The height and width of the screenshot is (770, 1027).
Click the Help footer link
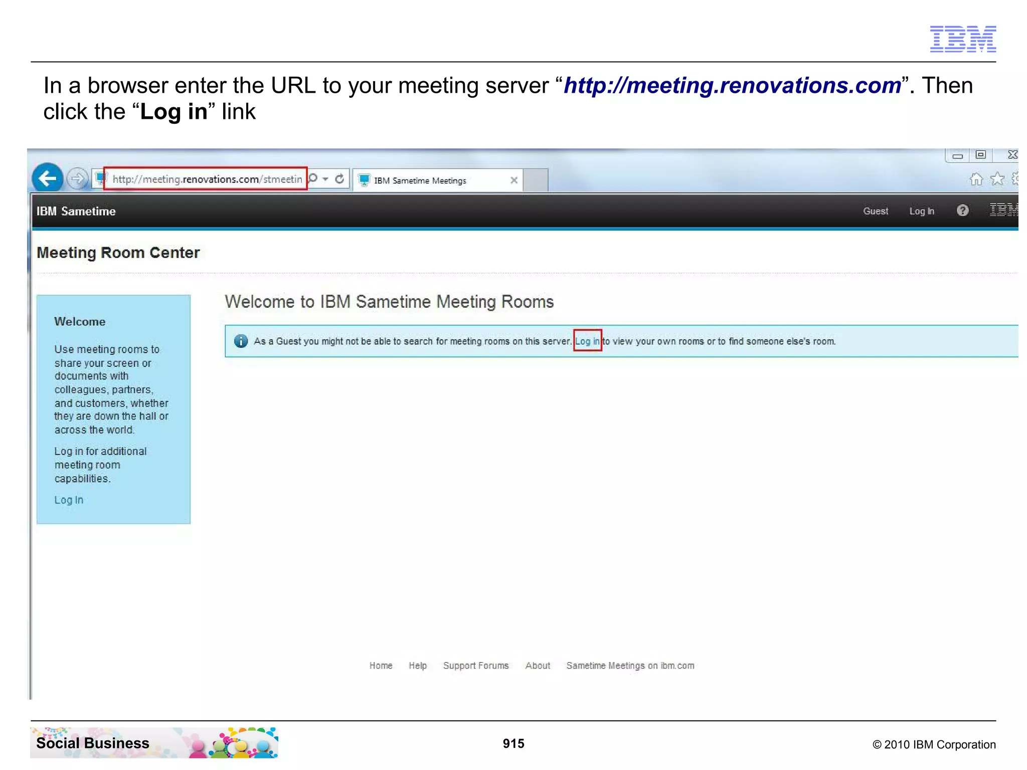click(418, 665)
